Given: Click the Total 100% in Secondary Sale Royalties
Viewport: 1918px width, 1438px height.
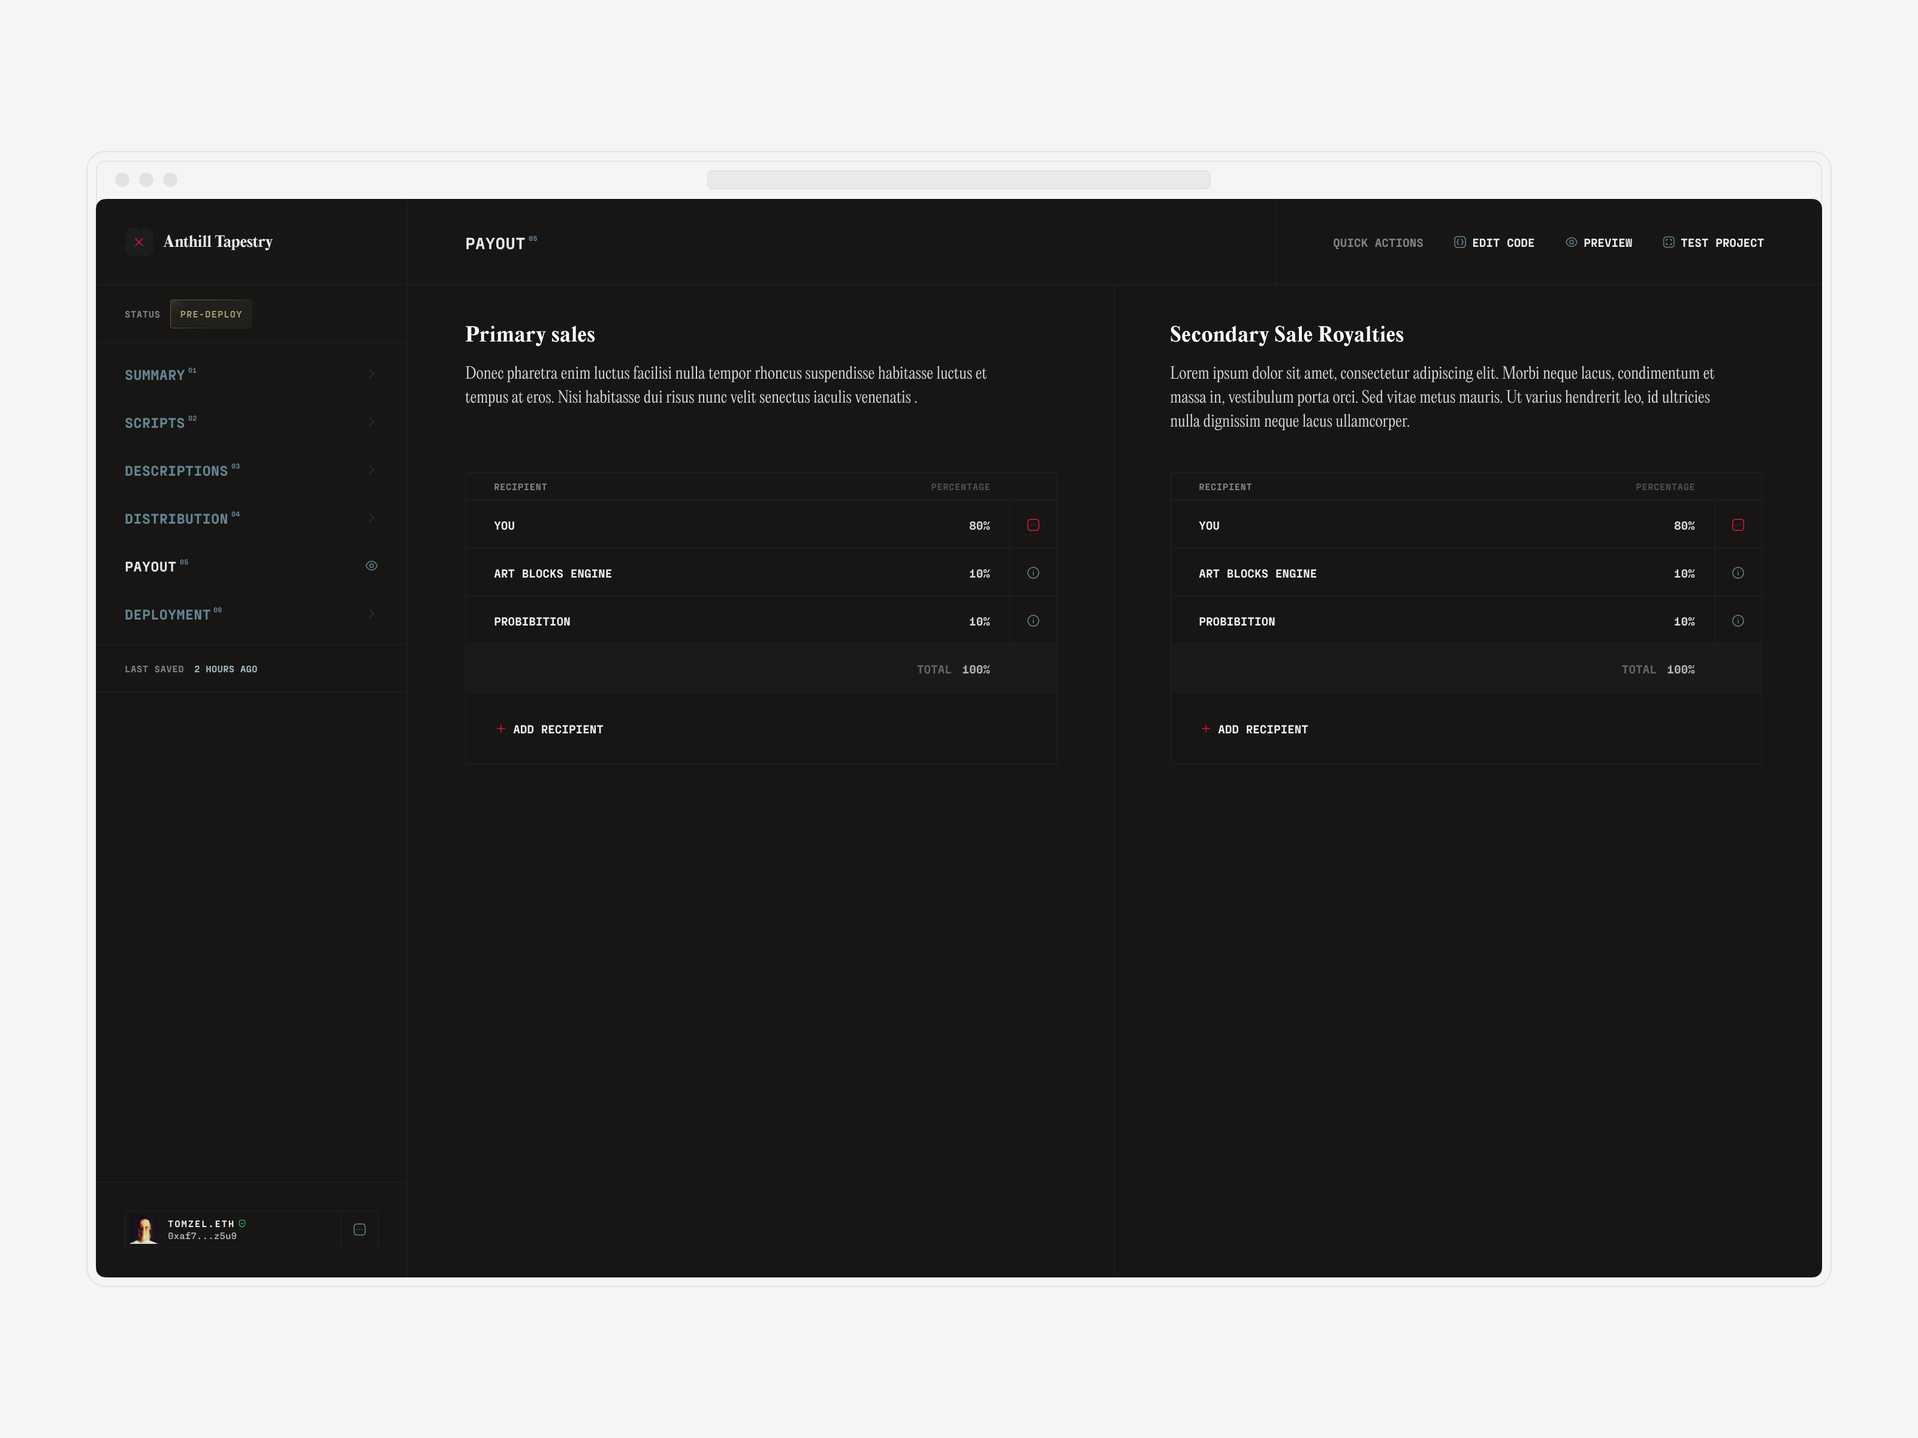Looking at the screenshot, I should coord(1658,669).
